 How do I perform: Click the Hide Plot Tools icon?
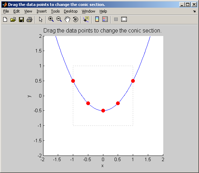tap(116, 19)
